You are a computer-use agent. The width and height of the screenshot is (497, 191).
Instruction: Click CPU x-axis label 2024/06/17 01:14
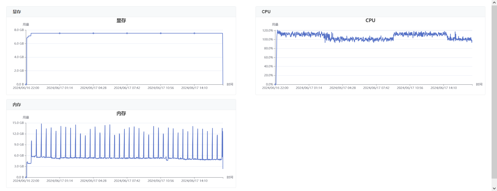(309, 88)
